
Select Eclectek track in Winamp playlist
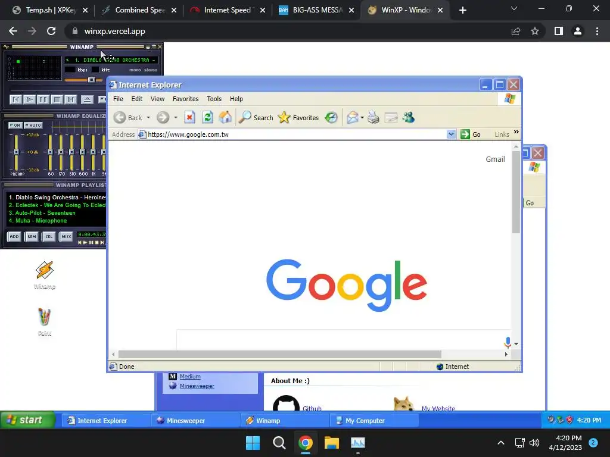click(x=57, y=205)
